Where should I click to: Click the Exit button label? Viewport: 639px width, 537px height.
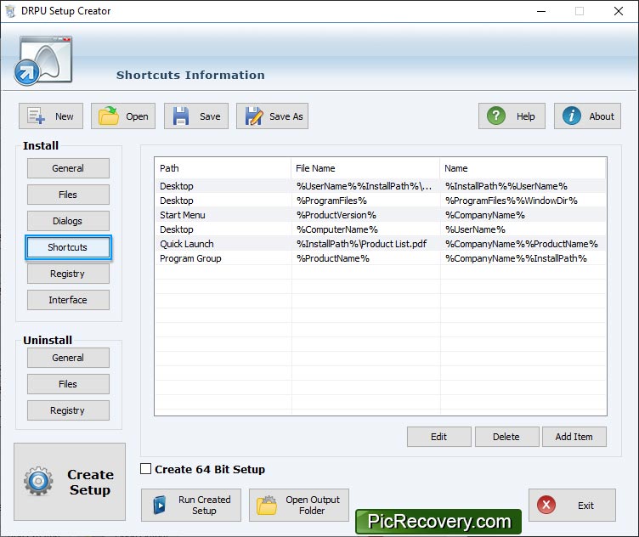point(585,506)
